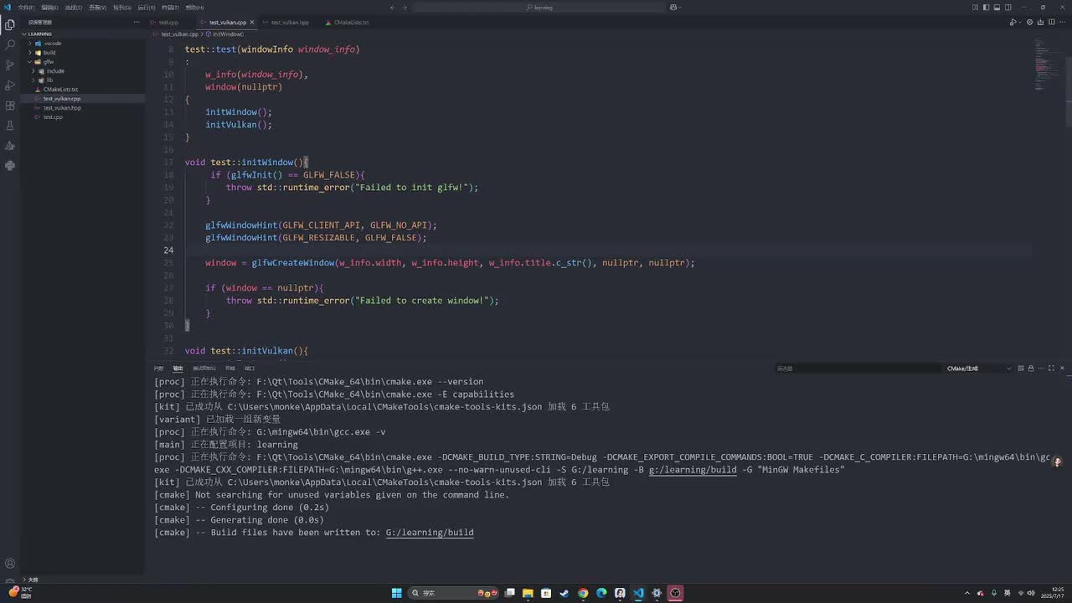
Task: Click the Windows Start button
Action: [396, 593]
